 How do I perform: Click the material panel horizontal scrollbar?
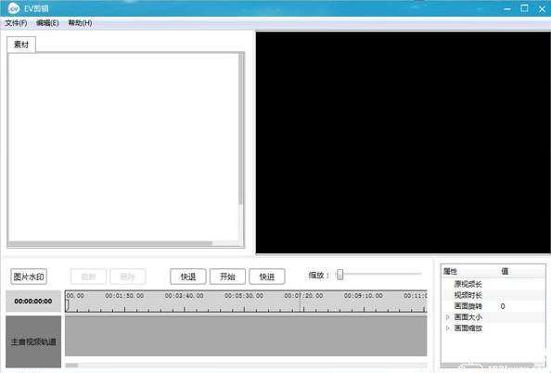coord(111,243)
